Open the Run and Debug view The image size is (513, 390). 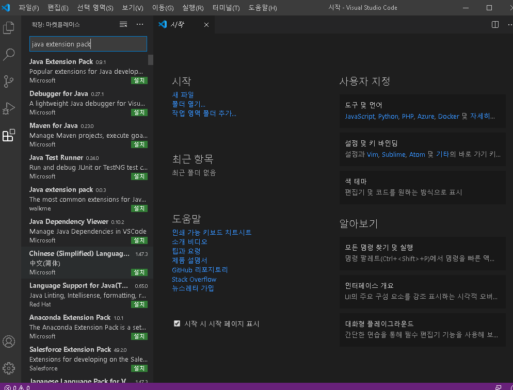[x=8, y=108]
